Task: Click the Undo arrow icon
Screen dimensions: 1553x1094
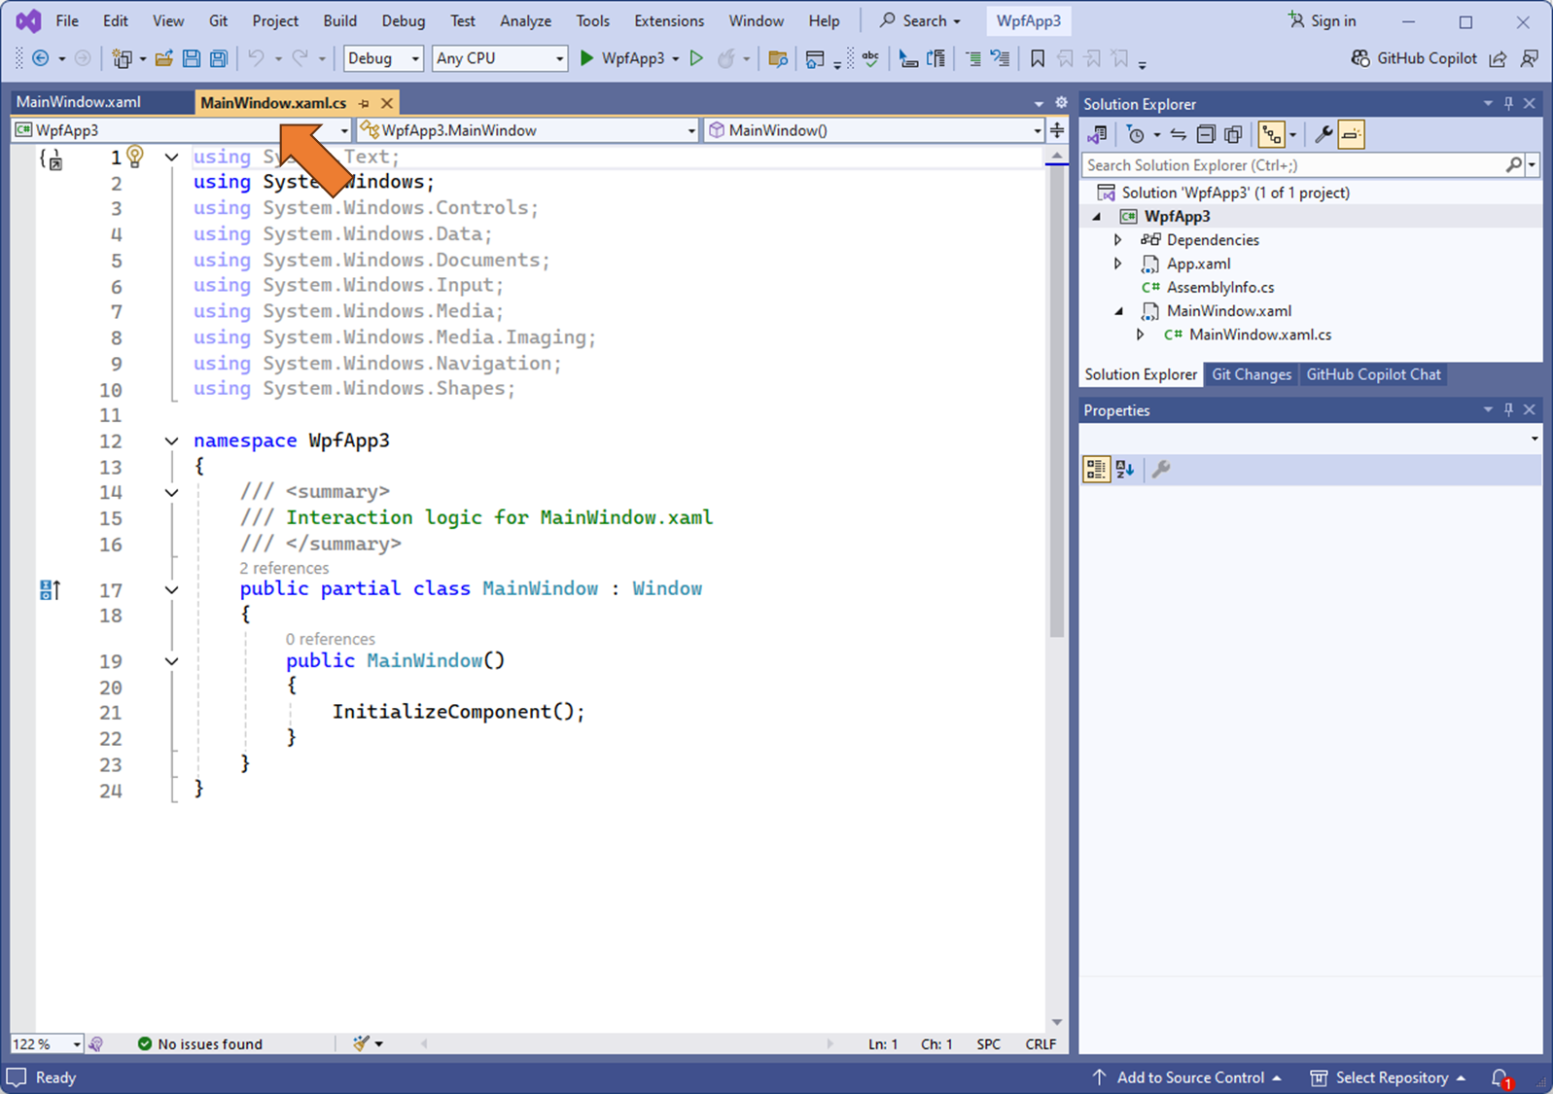Action: point(256,58)
